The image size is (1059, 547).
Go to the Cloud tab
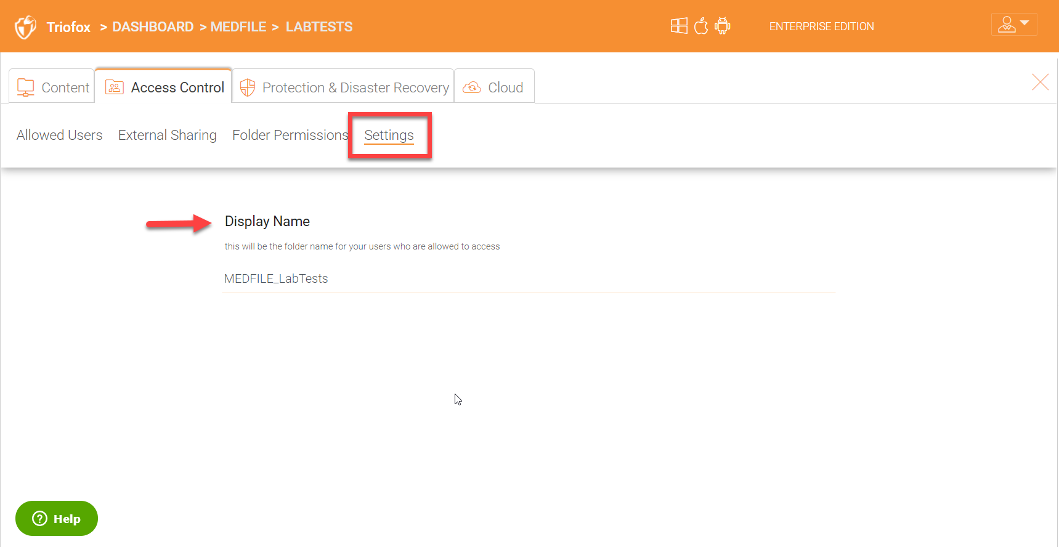pos(493,87)
